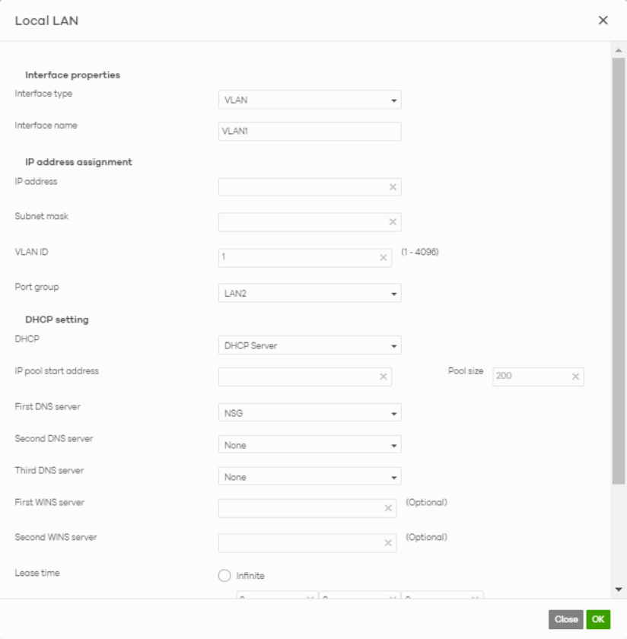
Task: Clear the VLAN ID field
Action: [x=384, y=258]
